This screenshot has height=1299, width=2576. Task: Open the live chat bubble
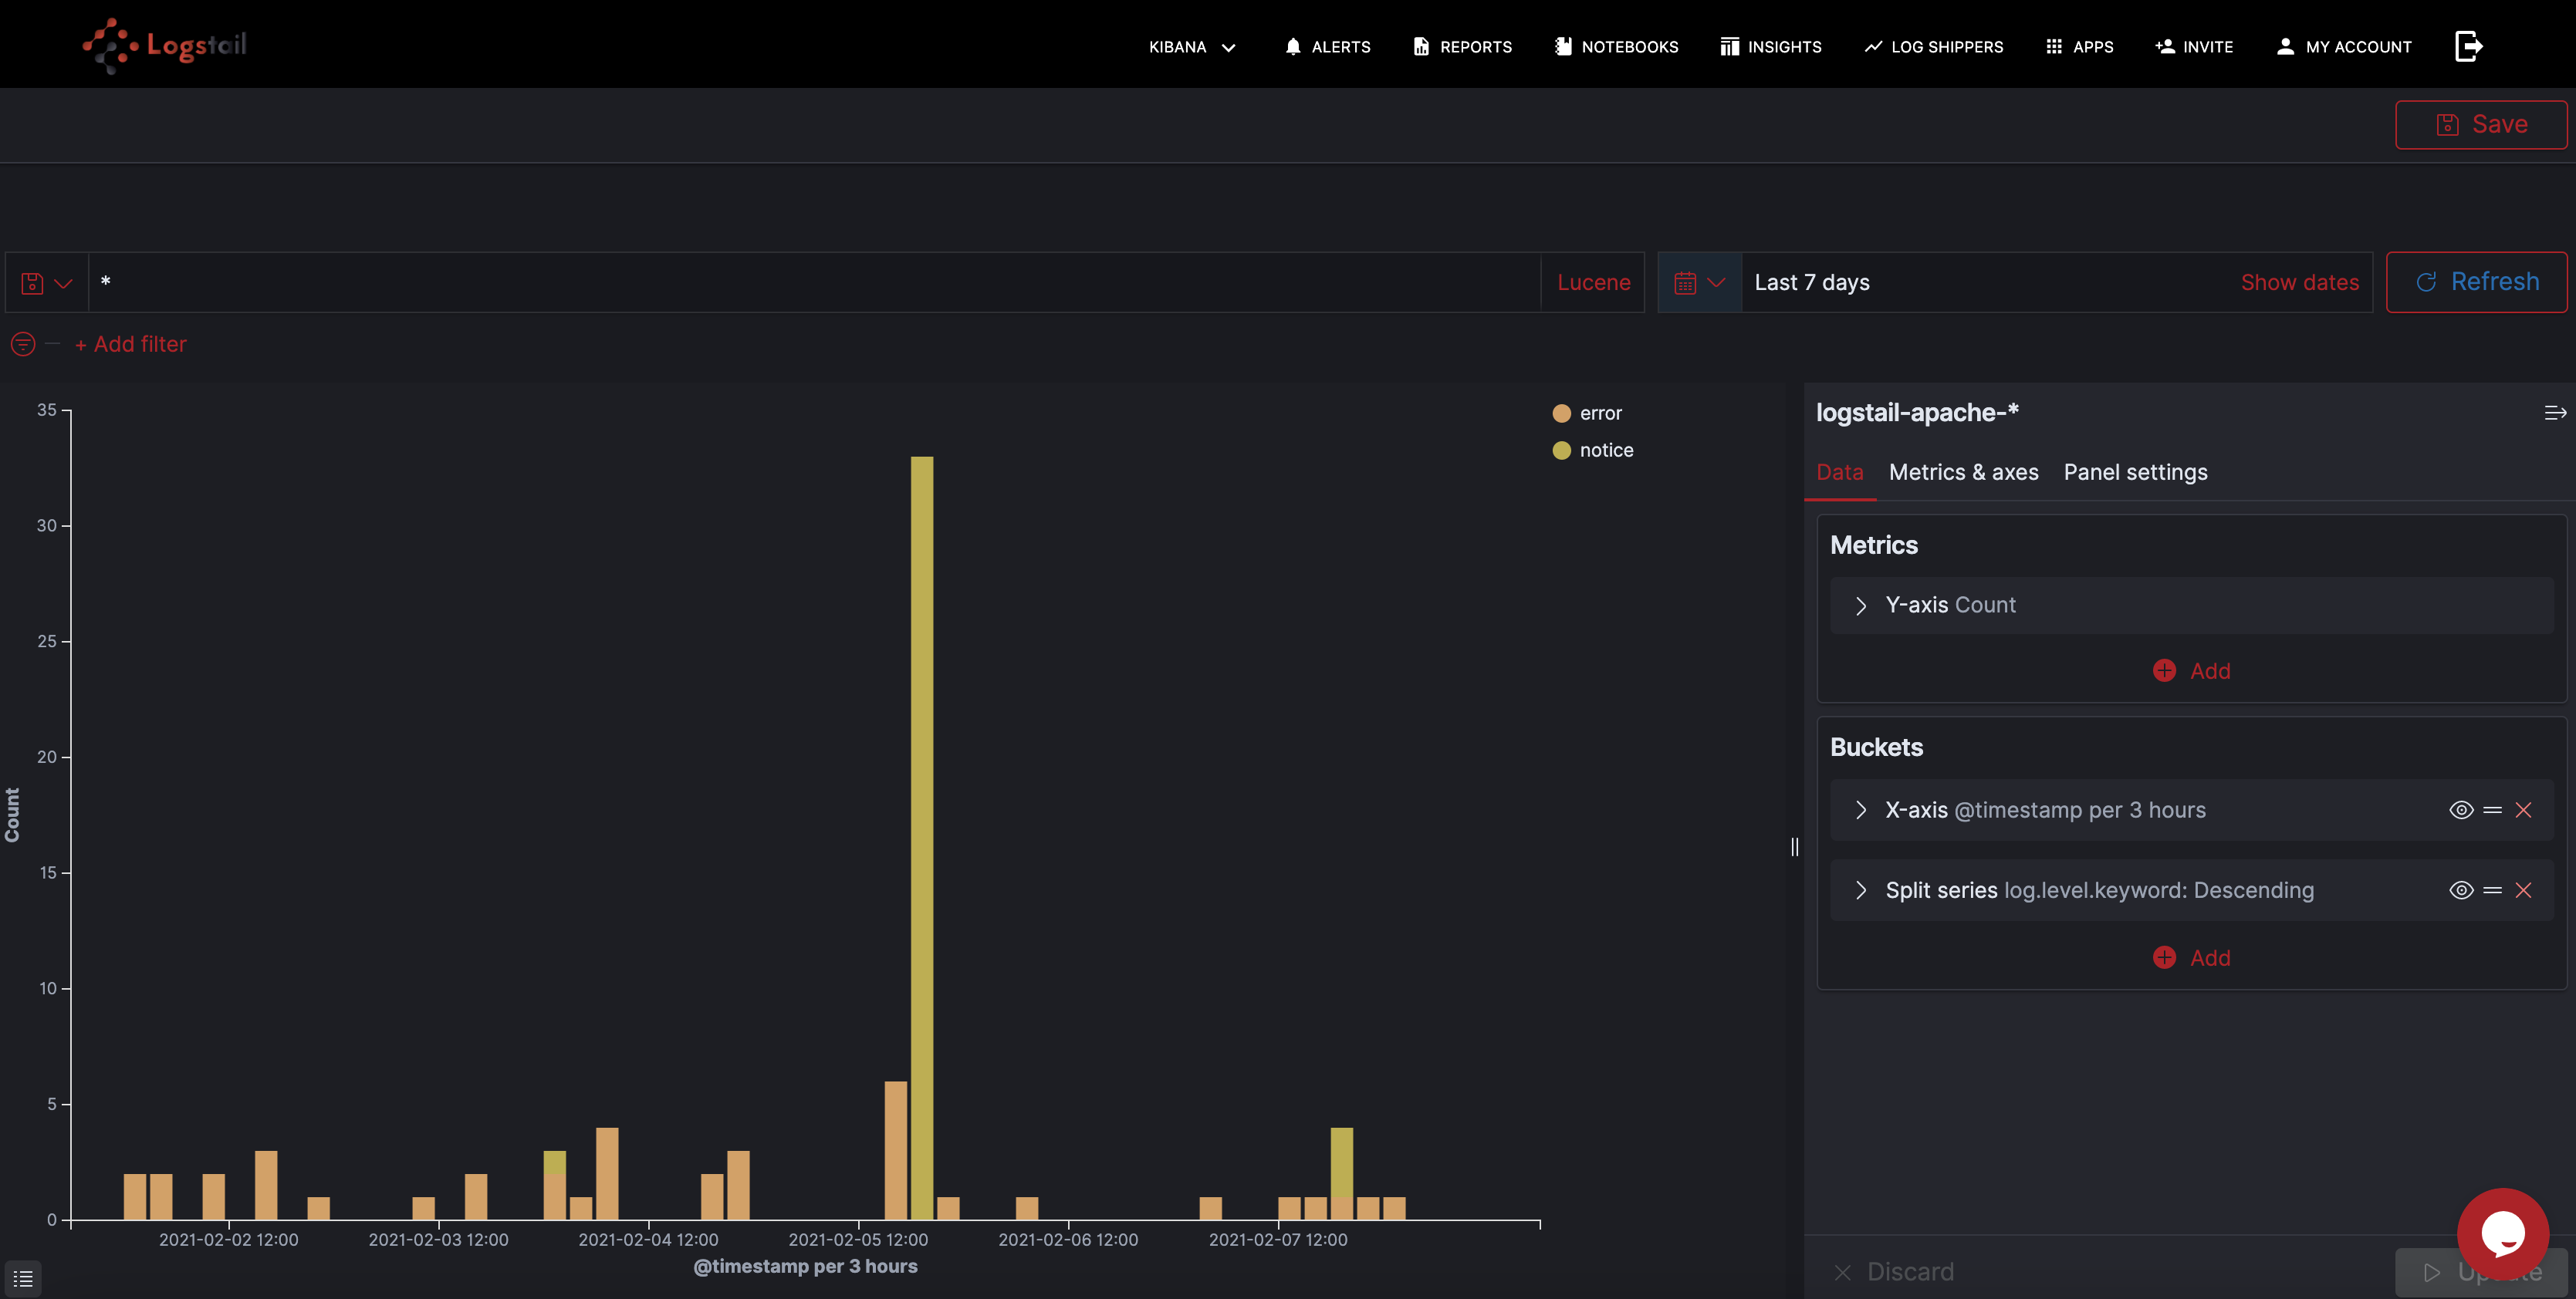click(x=2502, y=1233)
